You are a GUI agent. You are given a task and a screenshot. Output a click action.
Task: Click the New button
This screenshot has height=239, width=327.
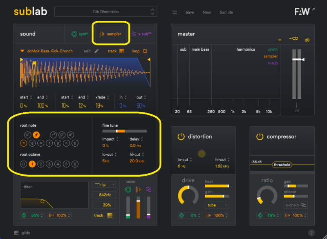(207, 12)
